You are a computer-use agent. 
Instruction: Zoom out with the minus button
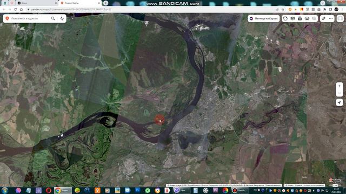(x=340, y=93)
